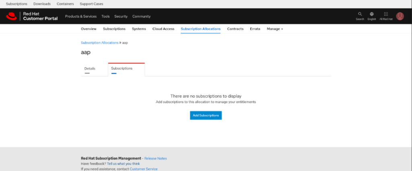Image resolution: width=412 pixels, height=171 pixels.
Task: Open the Release Notes link
Action: [156, 159]
